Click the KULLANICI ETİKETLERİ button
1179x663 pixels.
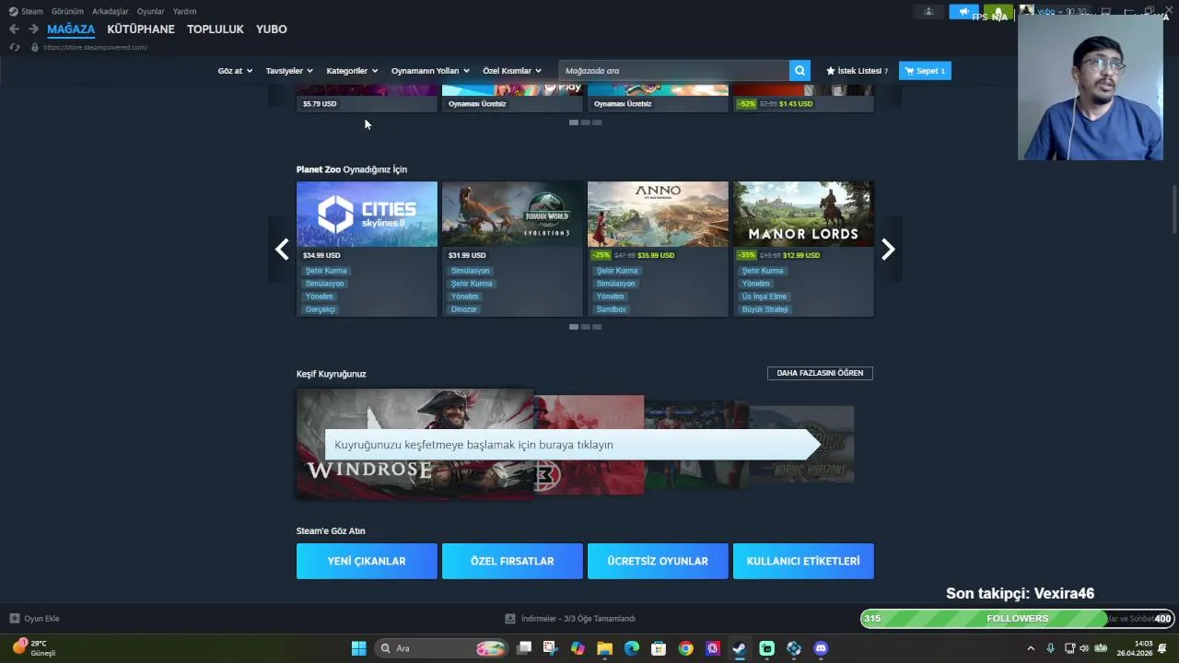click(803, 561)
